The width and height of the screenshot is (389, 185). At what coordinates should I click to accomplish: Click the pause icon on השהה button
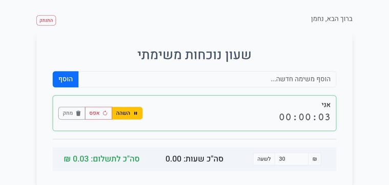(136, 113)
